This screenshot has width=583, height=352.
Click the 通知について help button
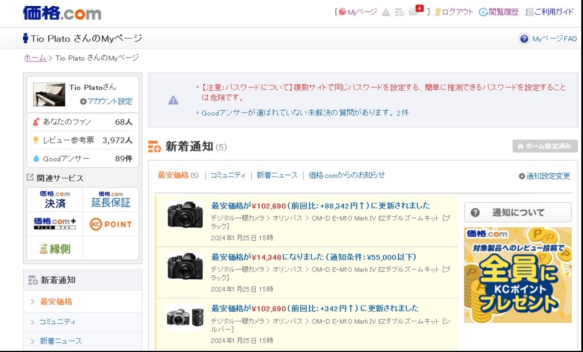(x=518, y=212)
